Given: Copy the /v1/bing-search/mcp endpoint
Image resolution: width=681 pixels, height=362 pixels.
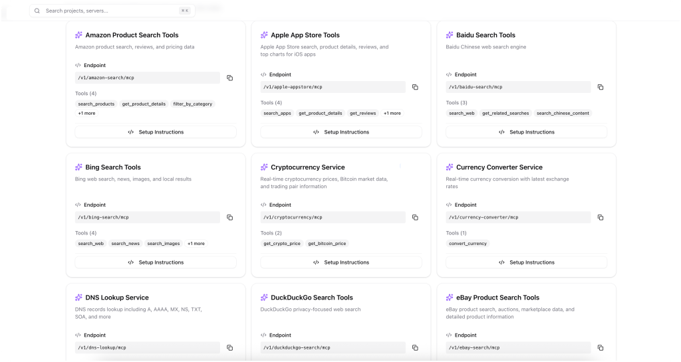Looking at the screenshot, I should 229,218.
